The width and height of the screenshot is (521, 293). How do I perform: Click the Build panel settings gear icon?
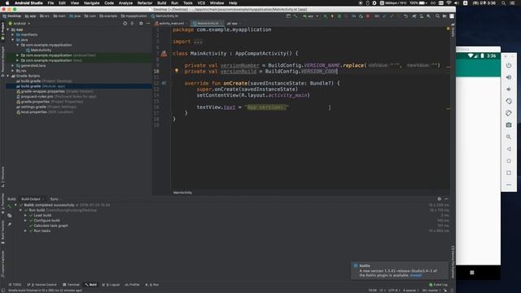(x=440, y=199)
